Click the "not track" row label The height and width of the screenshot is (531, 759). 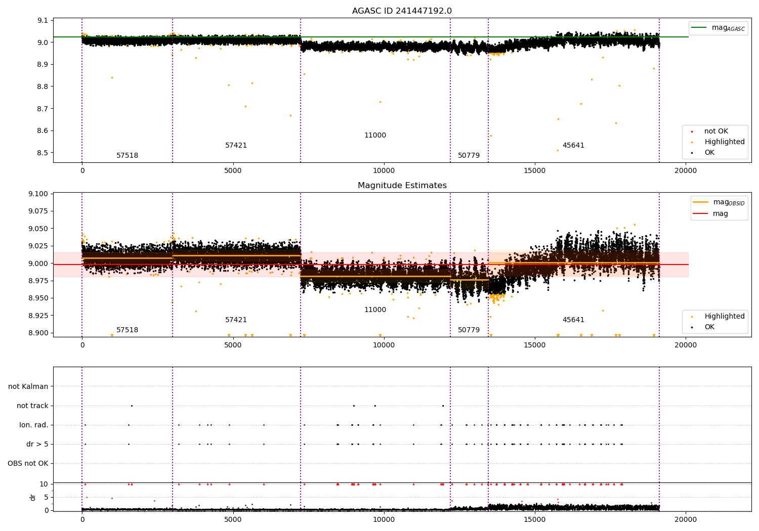coord(32,406)
